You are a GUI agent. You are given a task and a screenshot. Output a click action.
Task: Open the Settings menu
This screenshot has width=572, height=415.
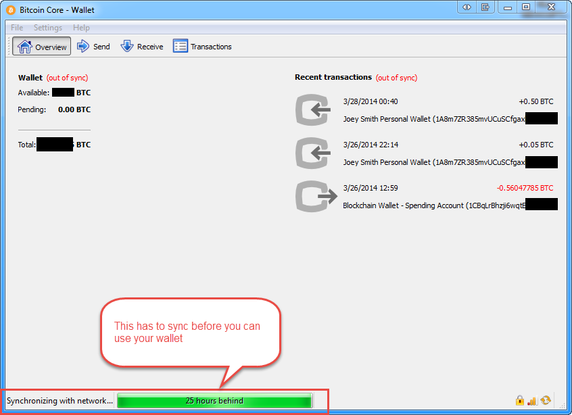click(x=48, y=28)
